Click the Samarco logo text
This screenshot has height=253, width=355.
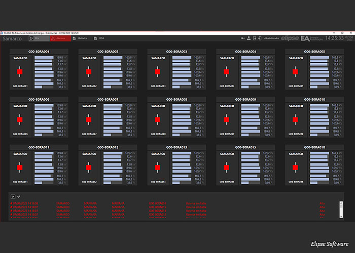click(x=12, y=38)
